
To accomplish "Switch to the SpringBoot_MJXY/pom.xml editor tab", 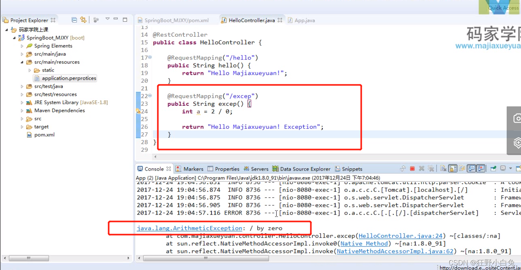I will (x=173, y=20).
